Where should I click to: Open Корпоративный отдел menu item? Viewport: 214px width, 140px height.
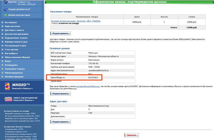pyautogui.click(x=16, y=42)
